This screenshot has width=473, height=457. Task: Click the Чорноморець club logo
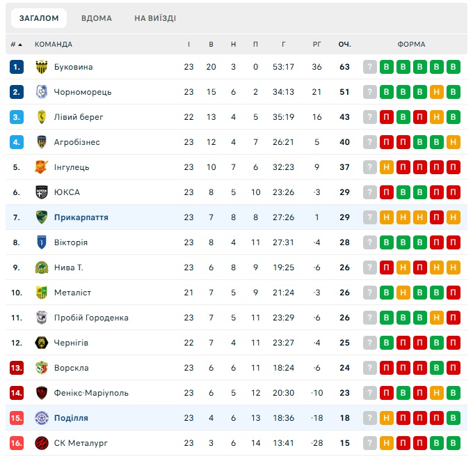[x=41, y=92]
